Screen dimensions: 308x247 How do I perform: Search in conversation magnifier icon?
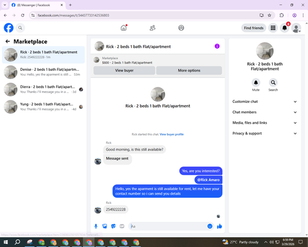coord(273,83)
